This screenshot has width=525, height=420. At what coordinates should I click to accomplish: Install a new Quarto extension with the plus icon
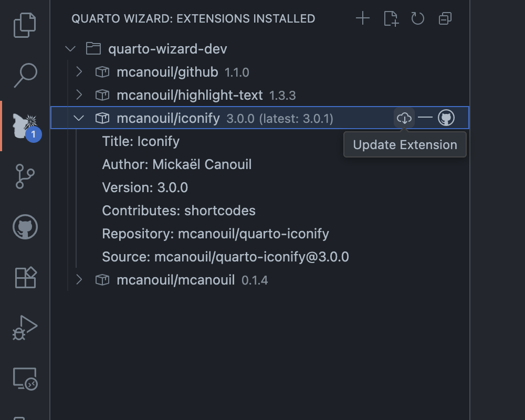pos(362,18)
